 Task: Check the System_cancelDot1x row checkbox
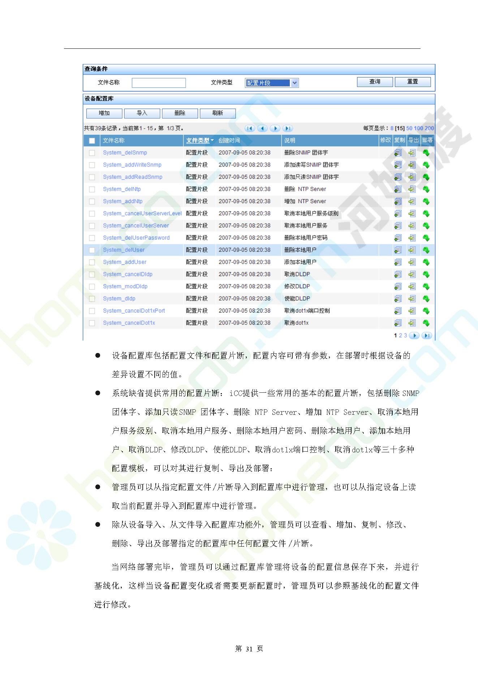tap(92, 323)
